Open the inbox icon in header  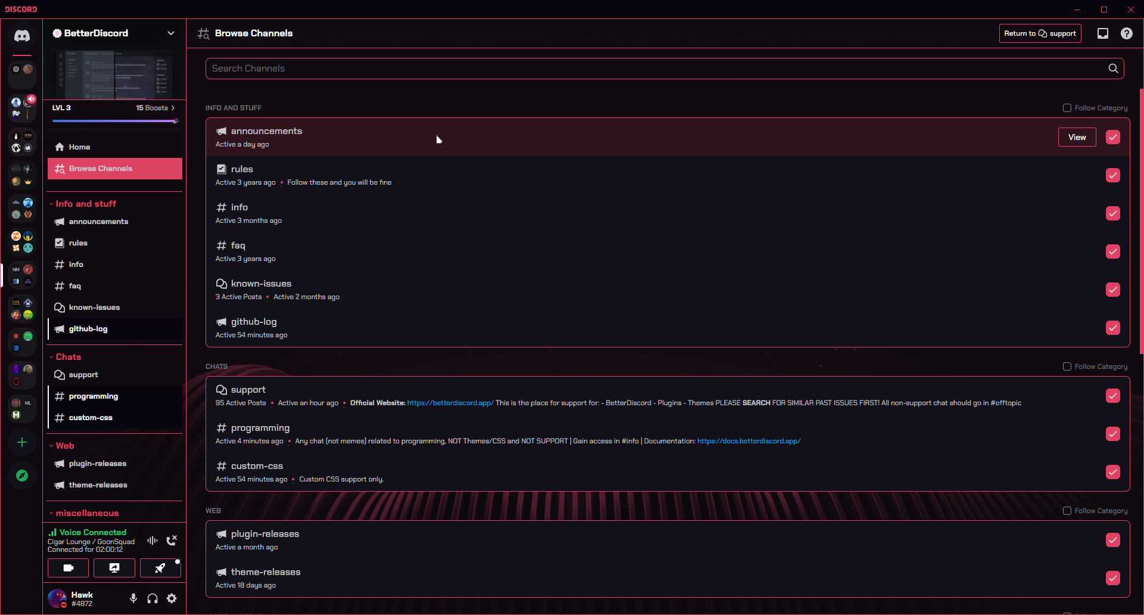(1103, 33)
